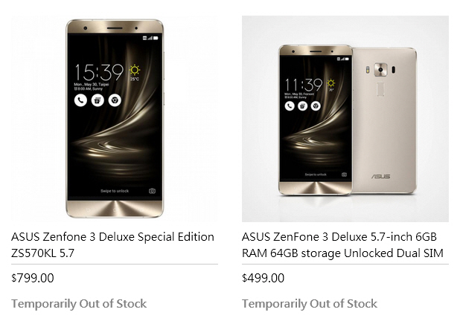Open the Zenfone 3 Deluxe Special Edition product image

tap(115, 119)
